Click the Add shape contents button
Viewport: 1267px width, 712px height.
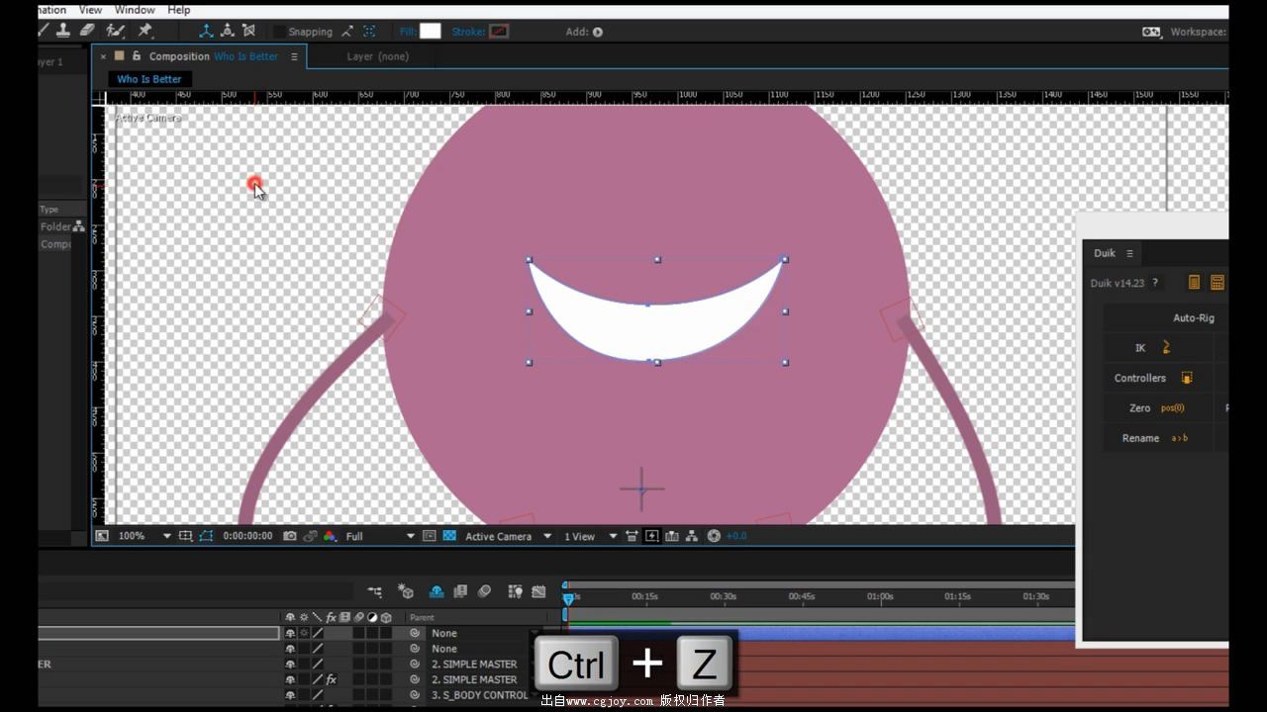click(x=597, y=32)
